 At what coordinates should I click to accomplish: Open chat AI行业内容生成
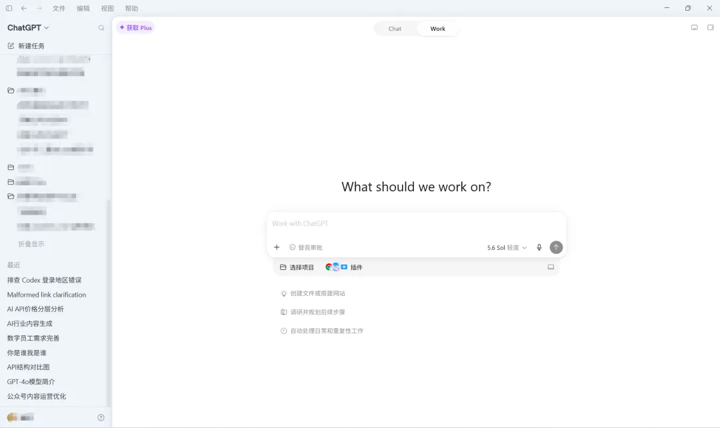point(30,324)
